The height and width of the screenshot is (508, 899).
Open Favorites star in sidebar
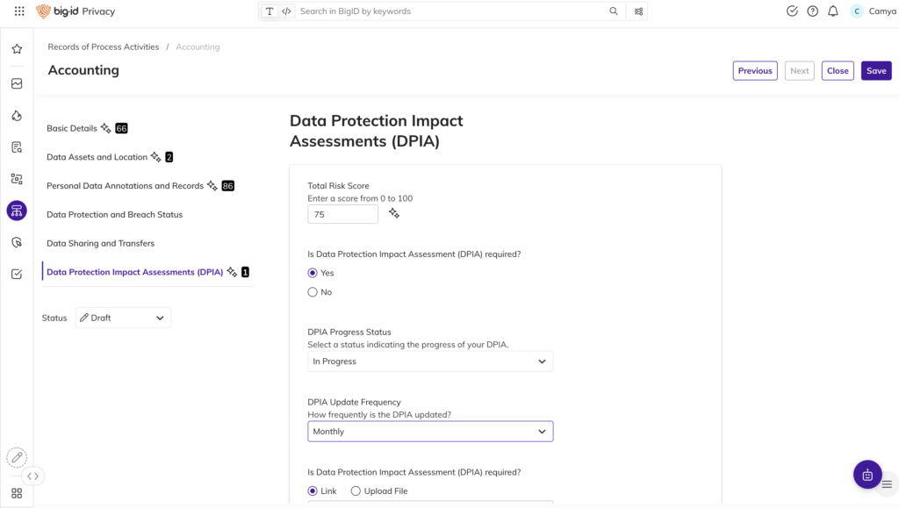[x=17, y=48]
